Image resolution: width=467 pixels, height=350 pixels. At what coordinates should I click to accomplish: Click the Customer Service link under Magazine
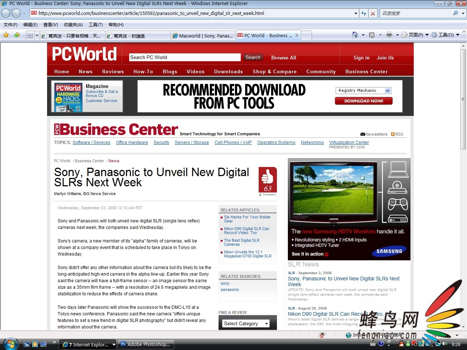[101, 101]
